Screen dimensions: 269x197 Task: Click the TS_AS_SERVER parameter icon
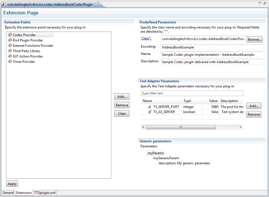click(x=150, y=112)
